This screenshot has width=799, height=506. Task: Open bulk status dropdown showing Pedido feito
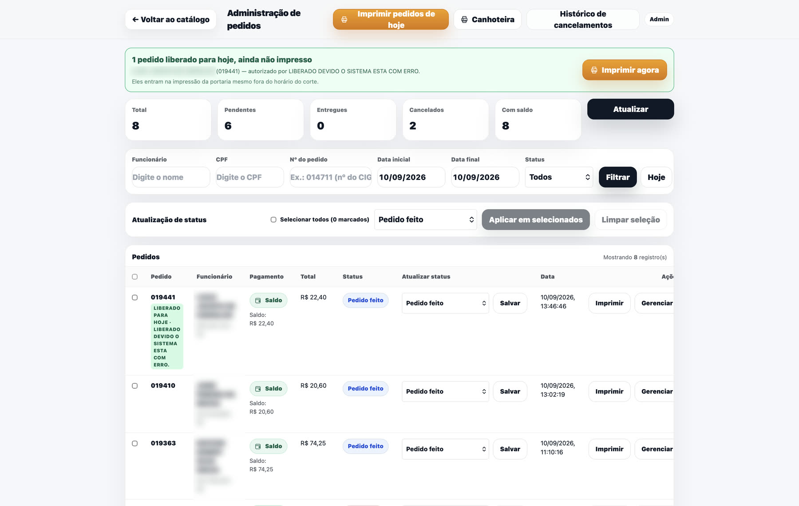point(426,219)
